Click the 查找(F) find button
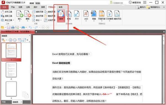Viewport: 166px width, 105px height. pos(141,7)
